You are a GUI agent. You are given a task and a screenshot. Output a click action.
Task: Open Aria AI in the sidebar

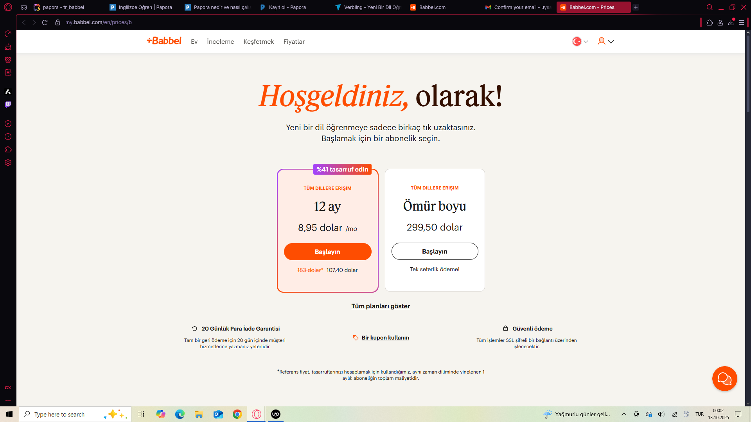coord(8,92)
